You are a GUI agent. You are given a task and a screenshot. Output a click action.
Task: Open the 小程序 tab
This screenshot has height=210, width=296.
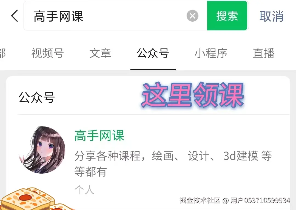pos(211,53)
